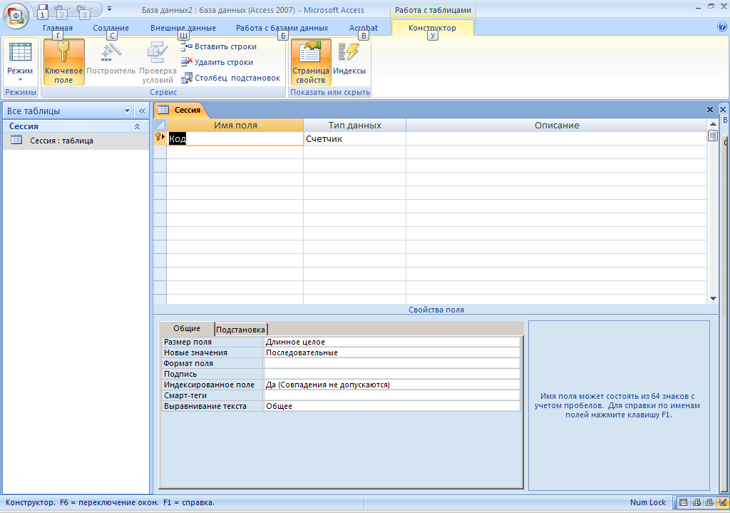Collapse the Сессия group in navigation
The image size is (730, 513).
coord(137,126)
